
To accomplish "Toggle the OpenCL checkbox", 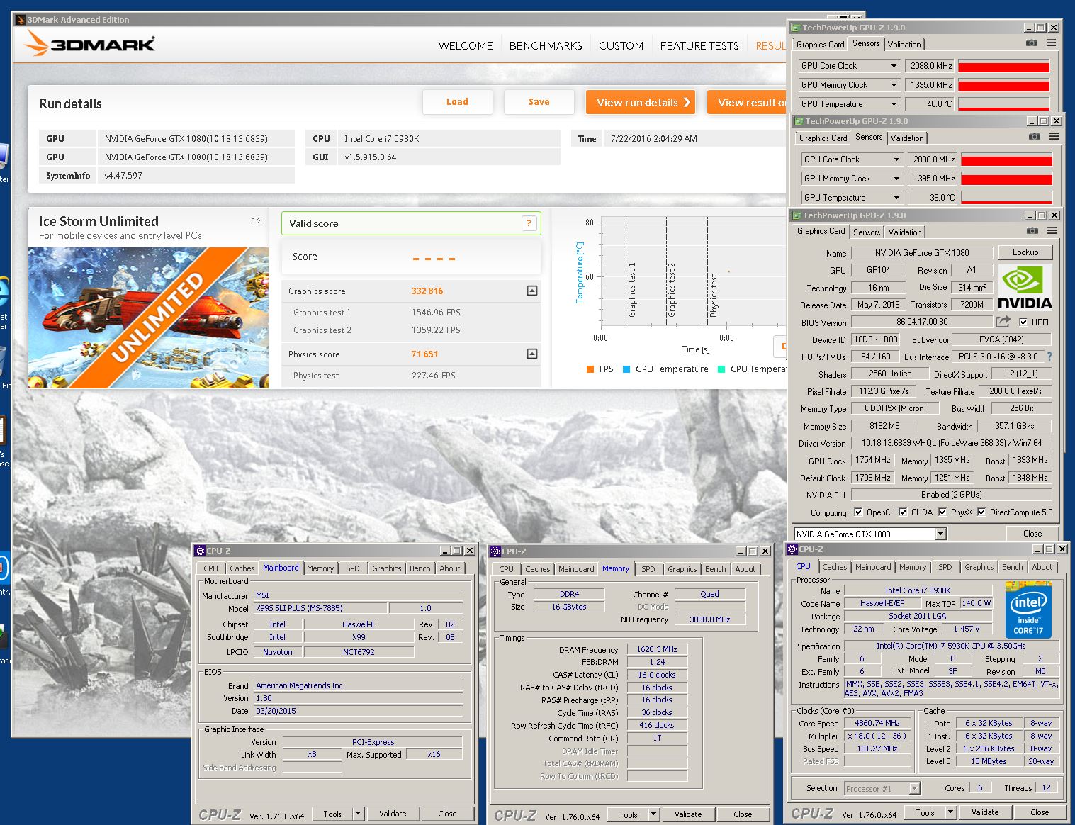I will pyautogui.click(x=858, y=512).
